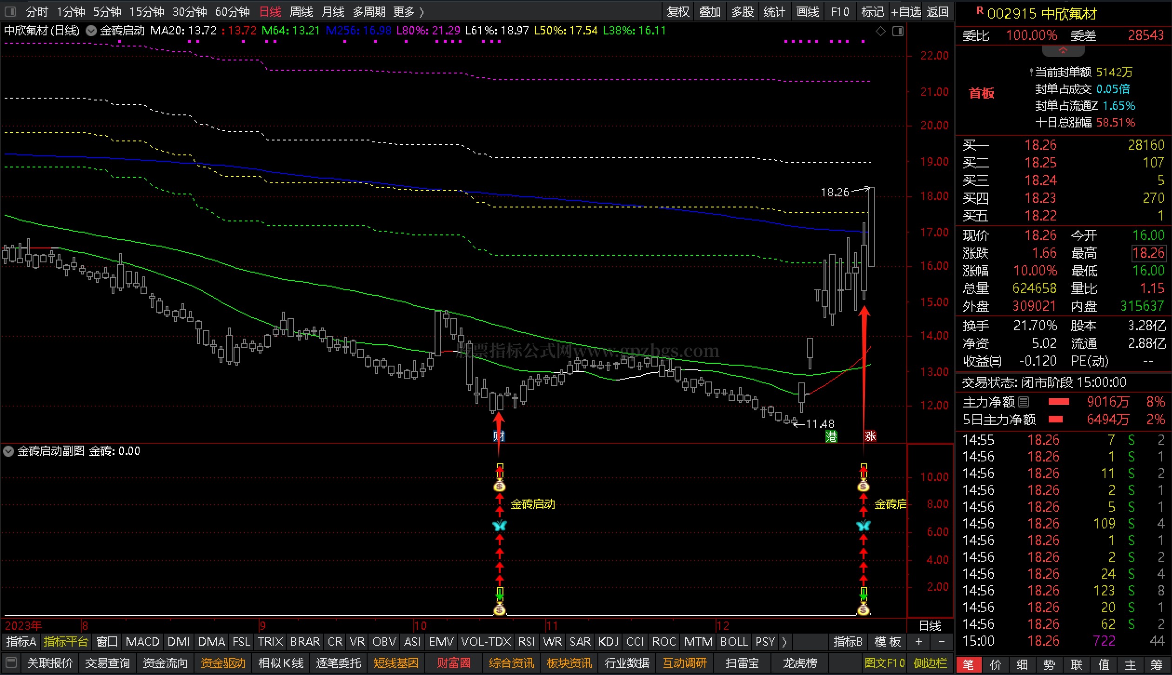
Task: Open 图文F10 at the bottom bar
Action: (x=884, y=663)
